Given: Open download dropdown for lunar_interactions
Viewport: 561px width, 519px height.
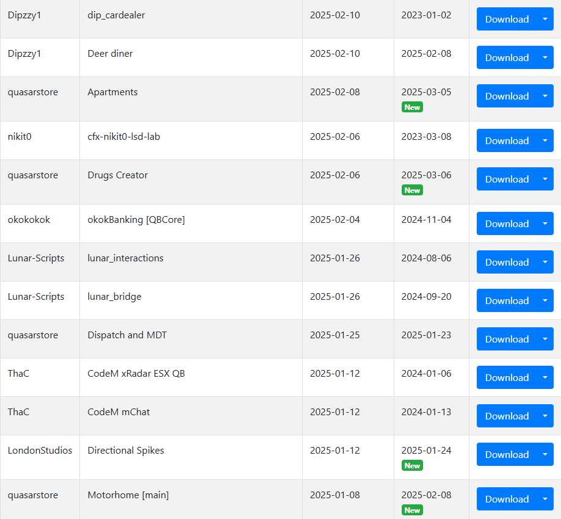Looking at the screenshot, I should 545,262.
